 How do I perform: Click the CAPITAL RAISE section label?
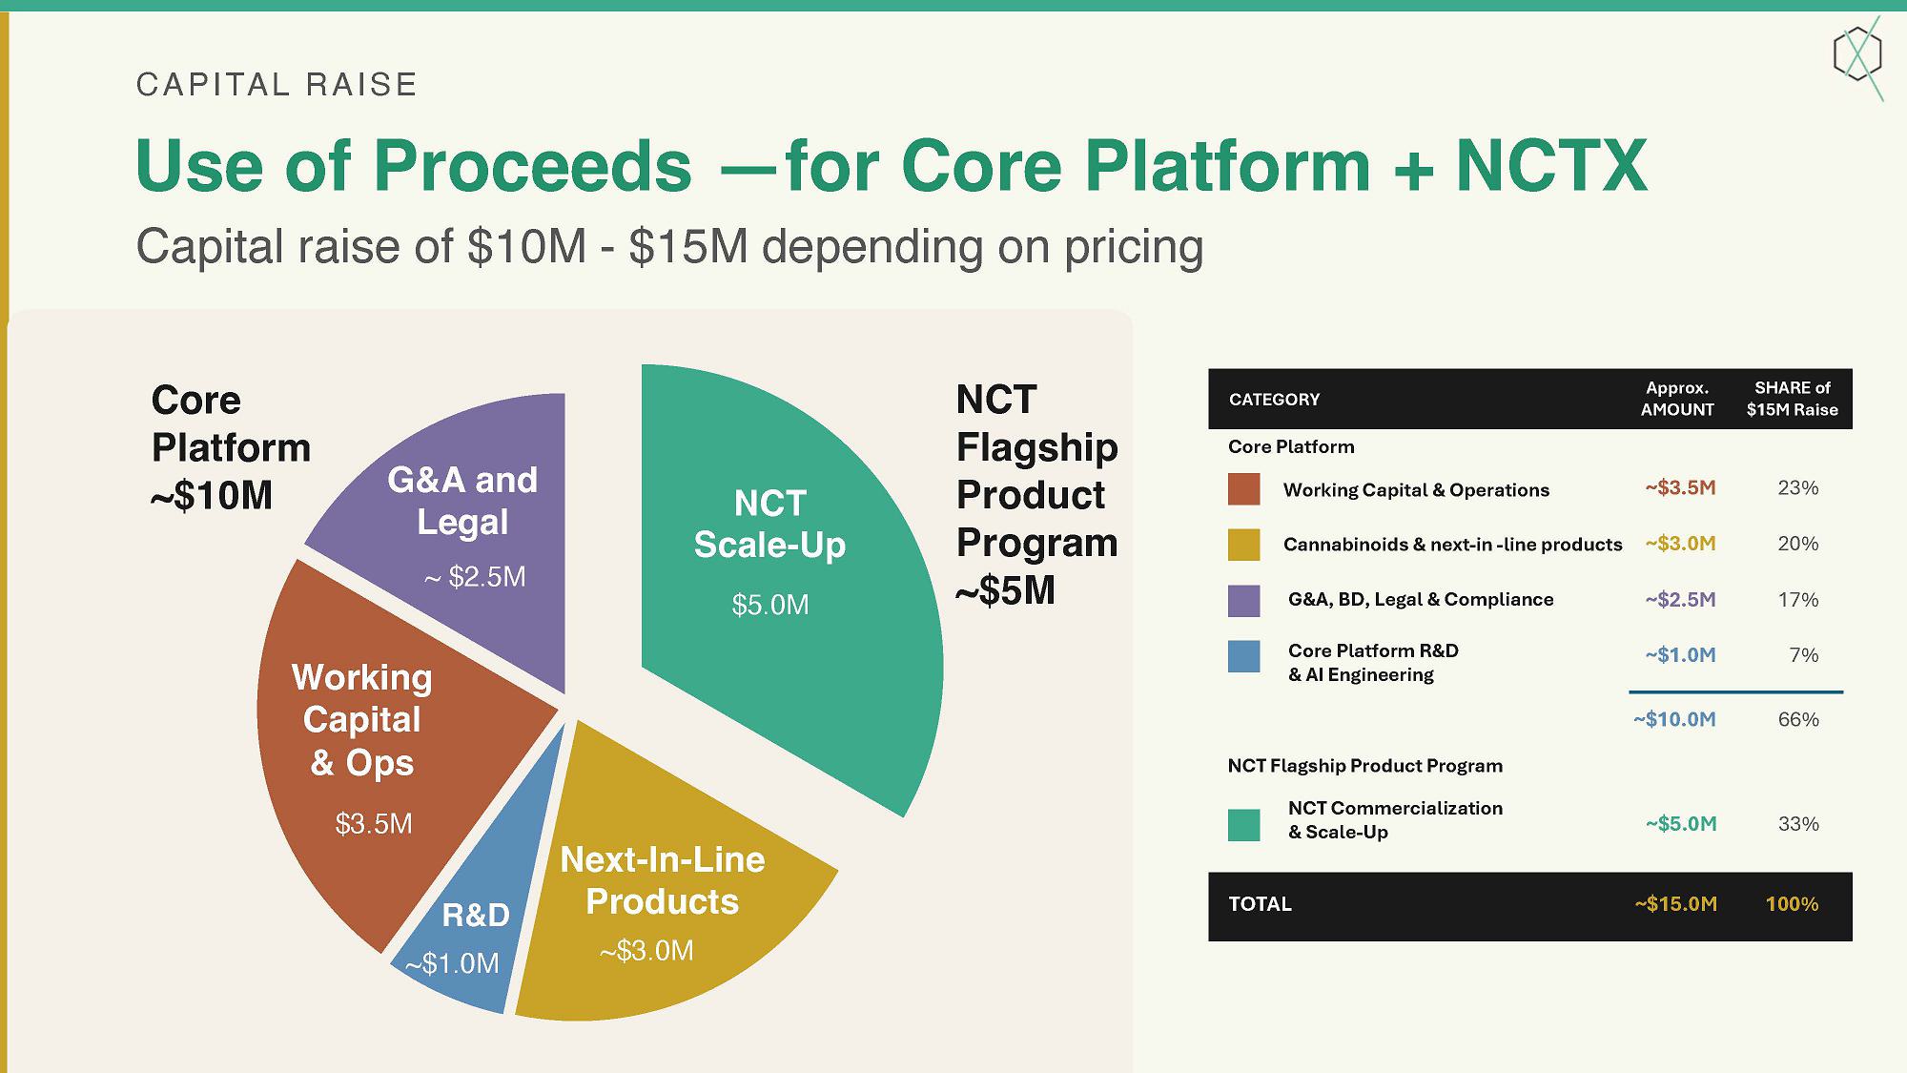point(277,85)
